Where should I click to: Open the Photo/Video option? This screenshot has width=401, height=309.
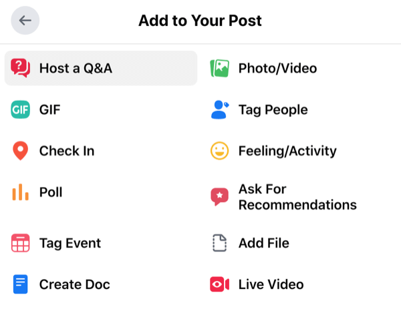(x=278, y=68)
